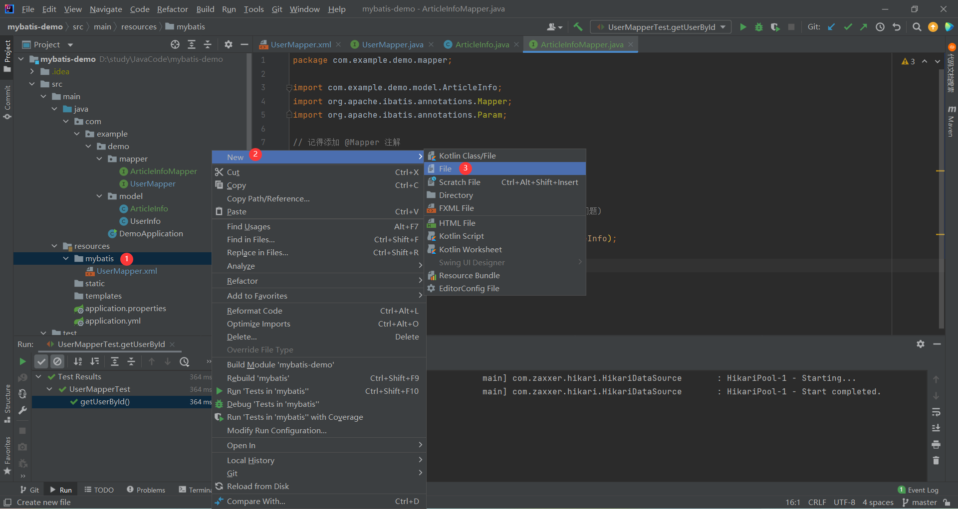The width and height of the screenshot is (958, 509).
Task: Click Reload from Disk menu entry
Action: coord(319,486)
